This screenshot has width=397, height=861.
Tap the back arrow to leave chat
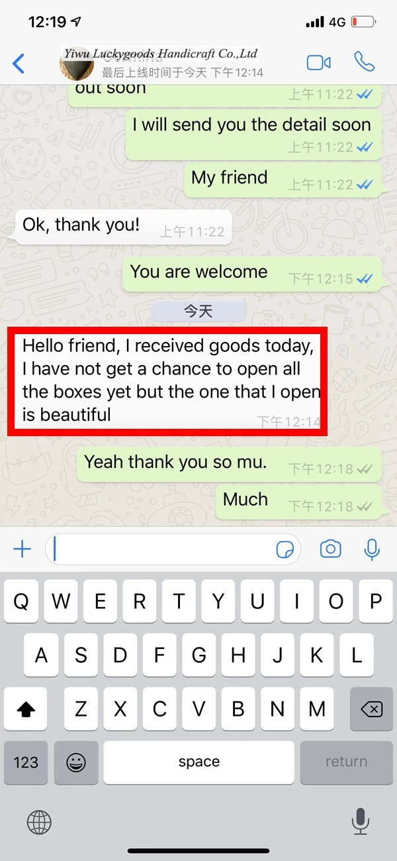[19, 64]
